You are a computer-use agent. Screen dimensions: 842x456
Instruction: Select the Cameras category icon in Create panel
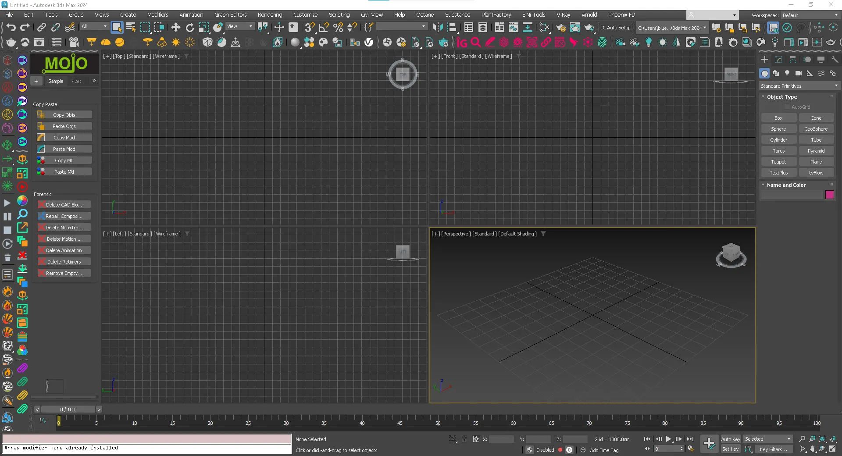point(799,73)
